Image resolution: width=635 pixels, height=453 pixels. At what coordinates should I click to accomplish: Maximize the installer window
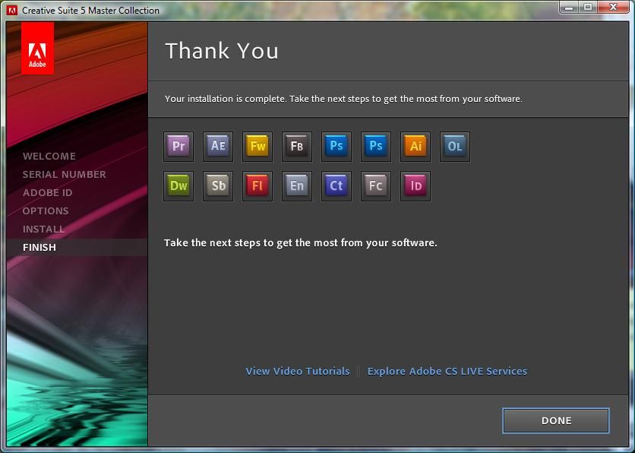click(588, 8)
